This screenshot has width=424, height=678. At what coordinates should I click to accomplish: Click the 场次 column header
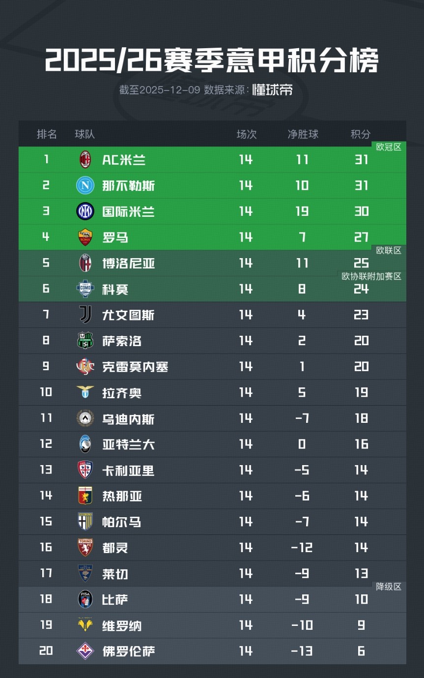point(246,134)
